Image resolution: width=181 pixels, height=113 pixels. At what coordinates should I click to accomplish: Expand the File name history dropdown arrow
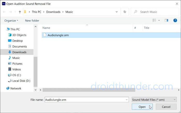pos(126,99)
